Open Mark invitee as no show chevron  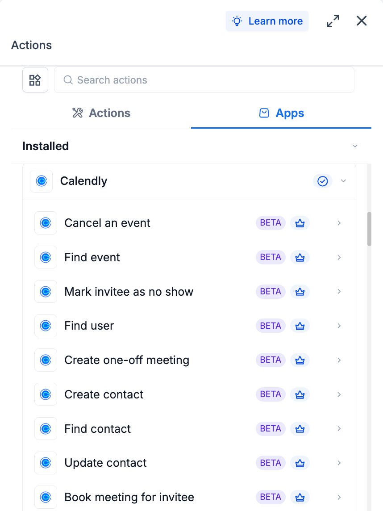pos(339,291)
